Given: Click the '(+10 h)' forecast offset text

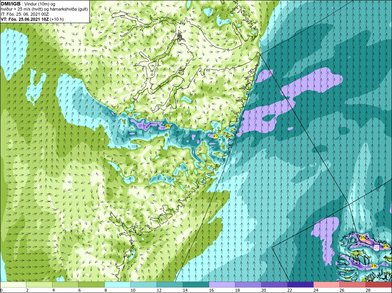Looking at the screenshot, I should pyautogui.click(x=57, y=19).
